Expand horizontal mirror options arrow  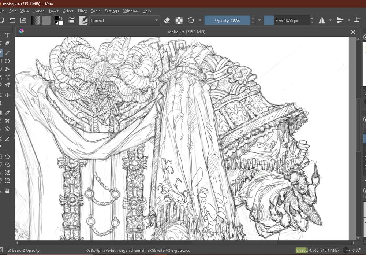[x=330, y=21]
